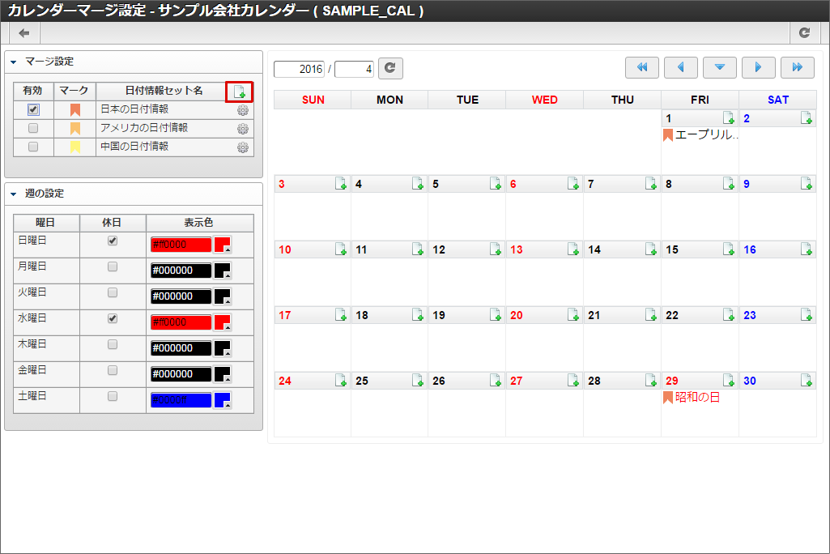The height and width of the screenshot is (554, 830).
Task: Collapse the マージ設定 panel
Action: 14,62
